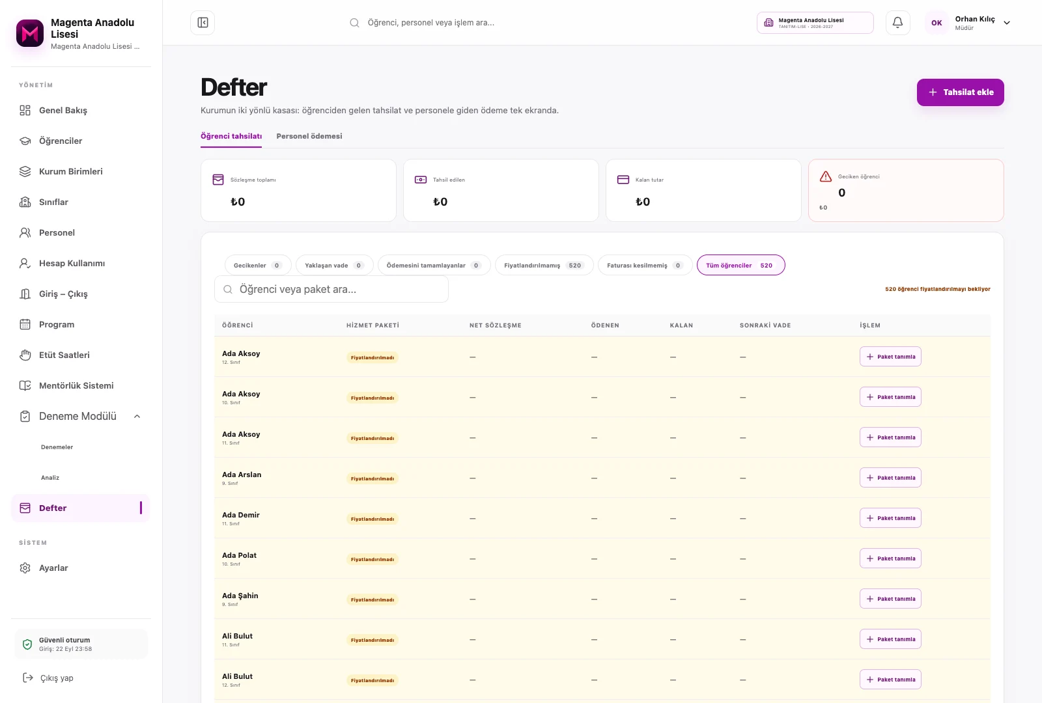Open Orhan Kılıç user menu chevron
This screenshot has width=1042, height=703.
(x=1007, y=23)
